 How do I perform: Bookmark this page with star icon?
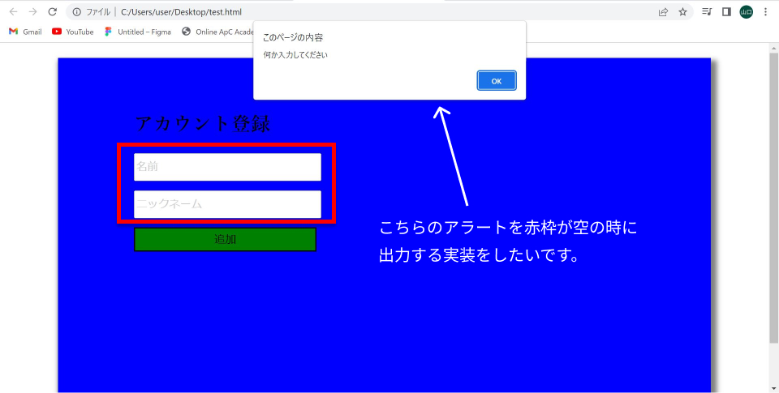(682, 12)
